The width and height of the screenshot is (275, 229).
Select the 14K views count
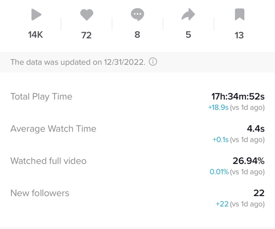pyautogui.click(x=36, y=35)
